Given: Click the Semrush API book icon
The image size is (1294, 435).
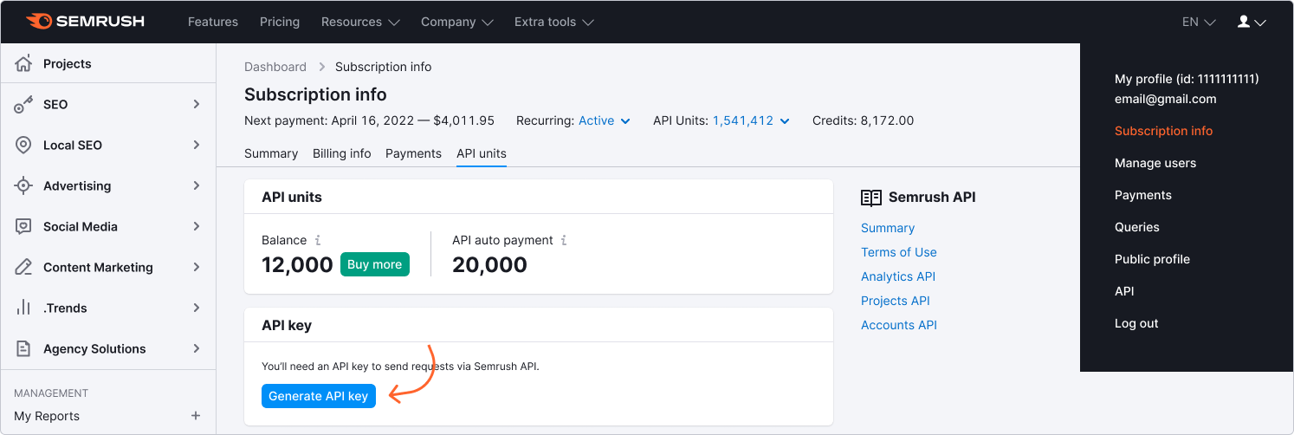Looking at the screenshot, I should tap(871, 198).
